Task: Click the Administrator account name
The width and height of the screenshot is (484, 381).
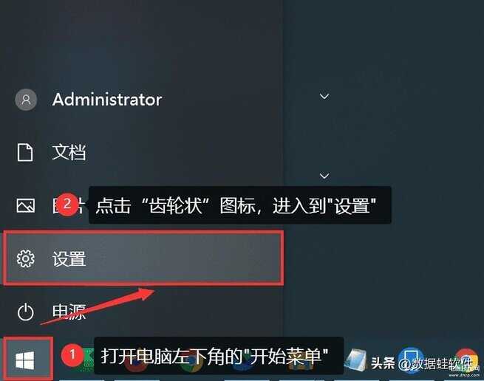Action: point(107,100)
